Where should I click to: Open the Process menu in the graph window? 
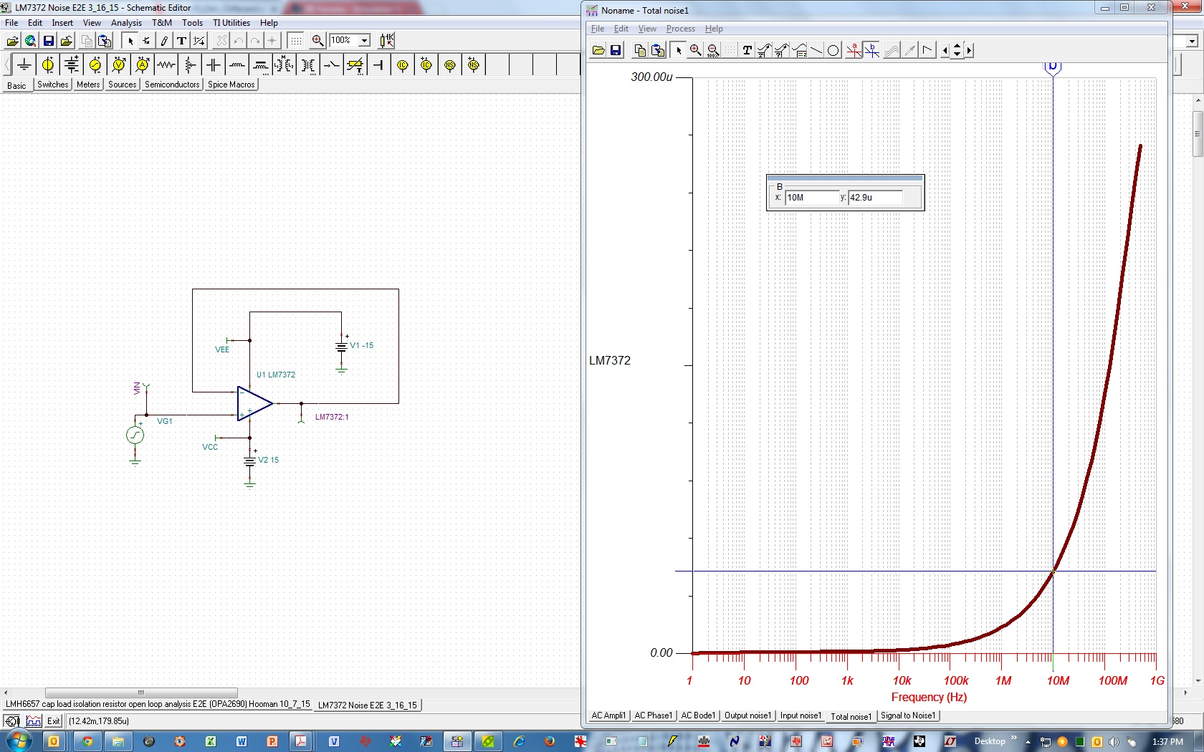pyautogui.click(x=680, y=29)
